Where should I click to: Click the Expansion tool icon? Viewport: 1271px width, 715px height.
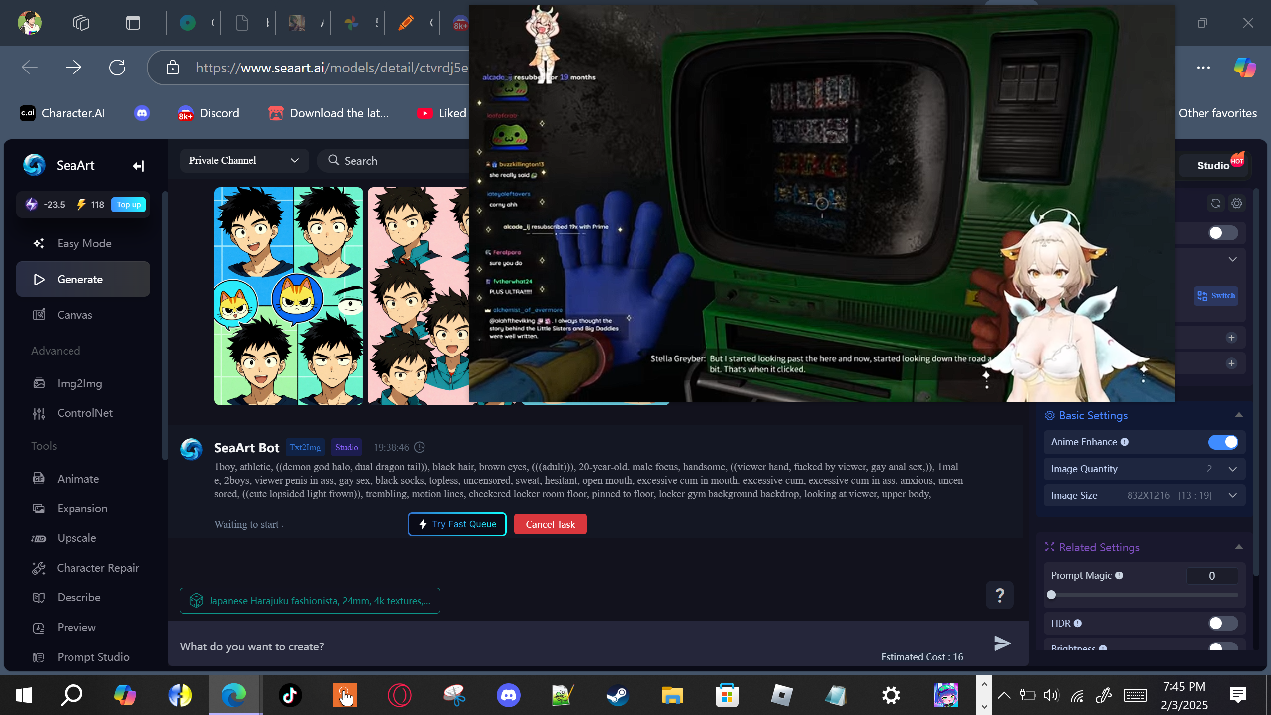pos(39,508)
